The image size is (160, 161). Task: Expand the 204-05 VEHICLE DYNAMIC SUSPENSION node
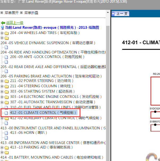2,38
